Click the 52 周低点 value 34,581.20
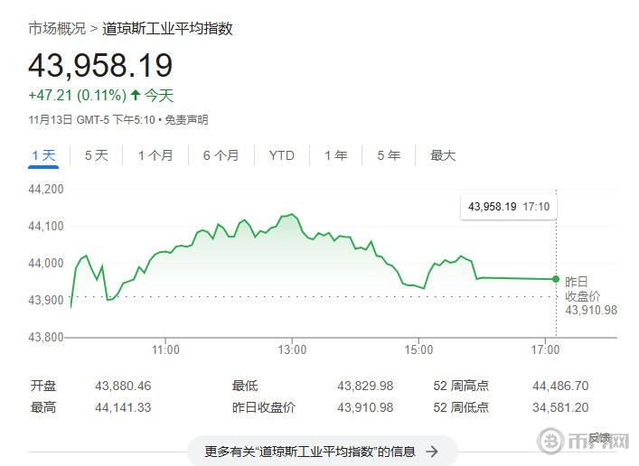Viewport: 639px width, 466px height. [x=560, y=407]
